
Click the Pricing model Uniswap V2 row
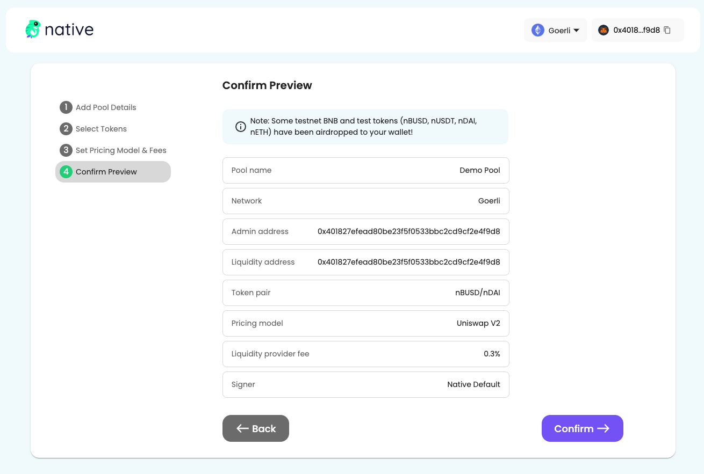click(x=365, y=323)
